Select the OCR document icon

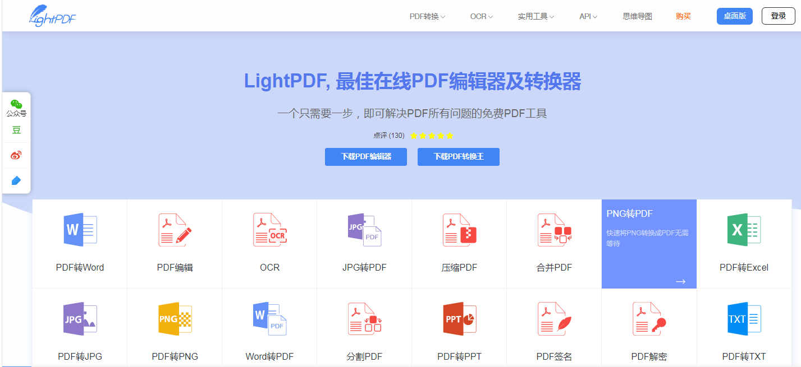[269, 230]
